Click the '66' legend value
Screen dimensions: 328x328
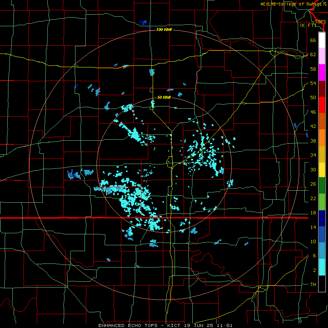313,40
